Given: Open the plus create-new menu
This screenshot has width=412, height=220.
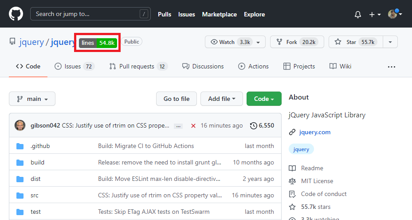Looking at the screenshot, I should tap(375, 15).
